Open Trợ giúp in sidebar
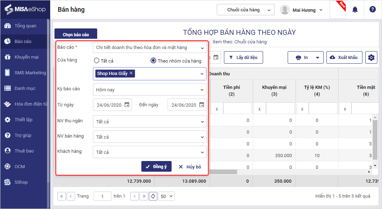382x209 pixels. tap(24, 135)
